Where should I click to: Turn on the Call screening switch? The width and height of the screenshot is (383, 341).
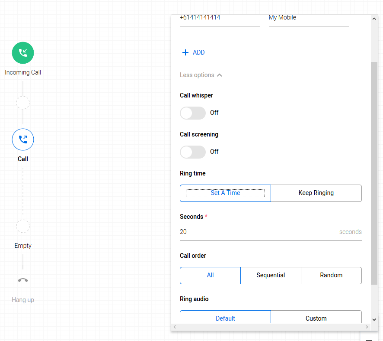[x=192, y=152]
